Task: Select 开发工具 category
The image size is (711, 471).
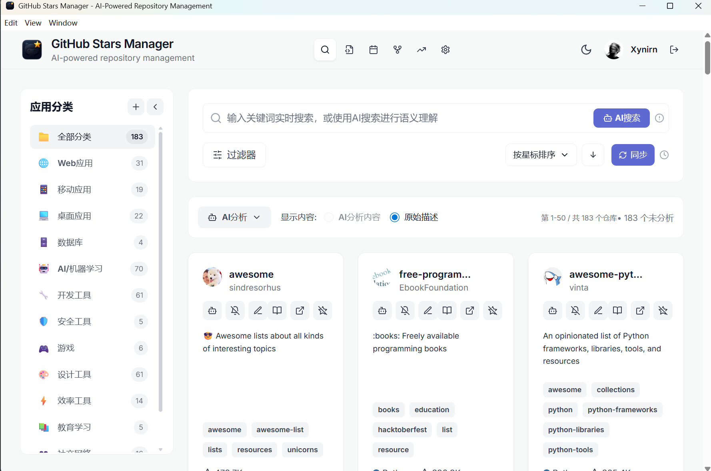Action: (92, 295)
